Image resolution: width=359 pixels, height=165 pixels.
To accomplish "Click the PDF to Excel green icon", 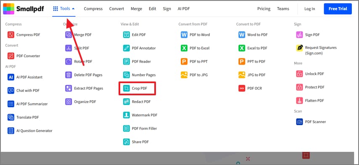I will [x=184, y=48].
